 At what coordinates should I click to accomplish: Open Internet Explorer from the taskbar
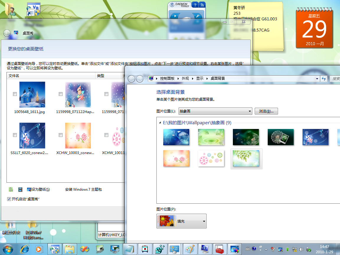[24, 249]
